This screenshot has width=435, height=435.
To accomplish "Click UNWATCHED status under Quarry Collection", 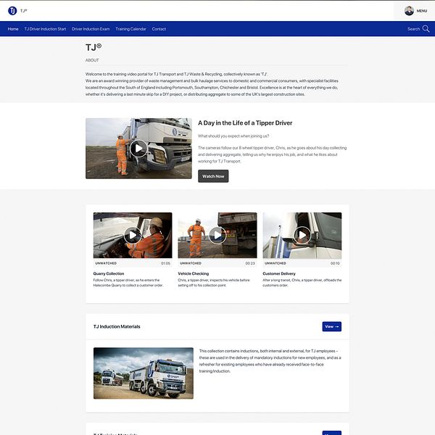I will point(106,263).
